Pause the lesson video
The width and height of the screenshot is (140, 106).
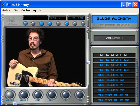point(50,24)
